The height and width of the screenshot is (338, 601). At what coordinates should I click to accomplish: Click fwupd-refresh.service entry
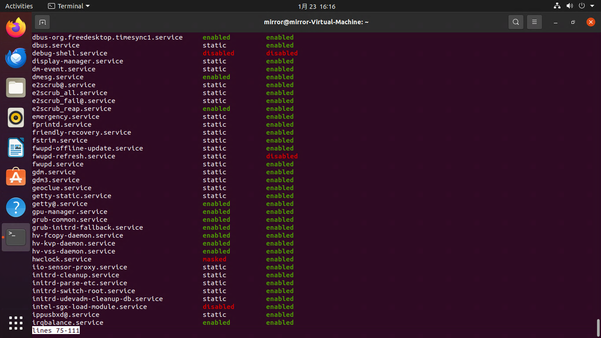pyautogui.click(x=74, y=156)
